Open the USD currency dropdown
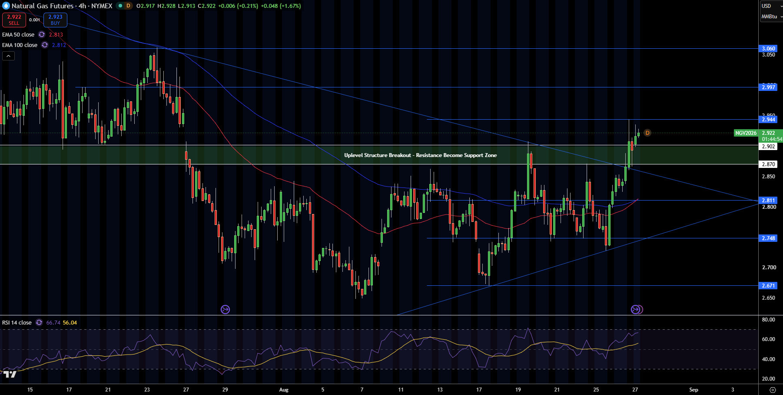Image resolution: width=783 pixels, height=395 pixels. (x=771, y=6)
